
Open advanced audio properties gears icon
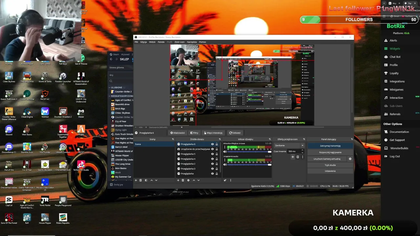tap(225, 180)
